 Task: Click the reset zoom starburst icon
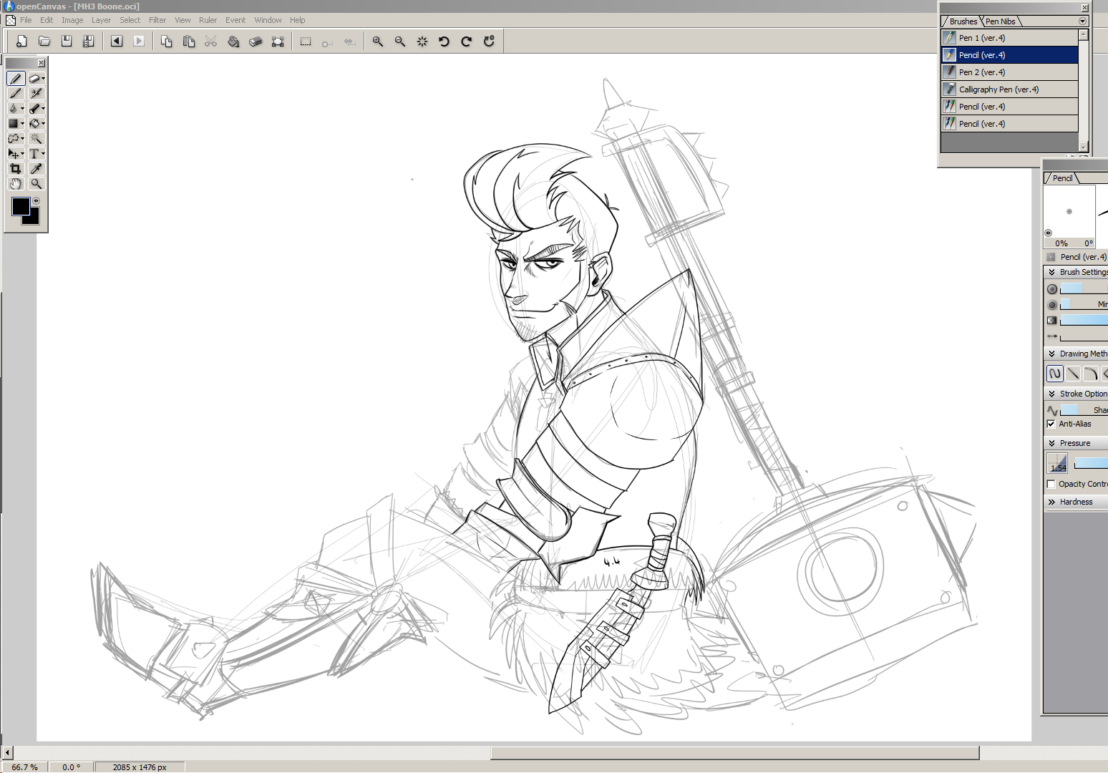422,42
